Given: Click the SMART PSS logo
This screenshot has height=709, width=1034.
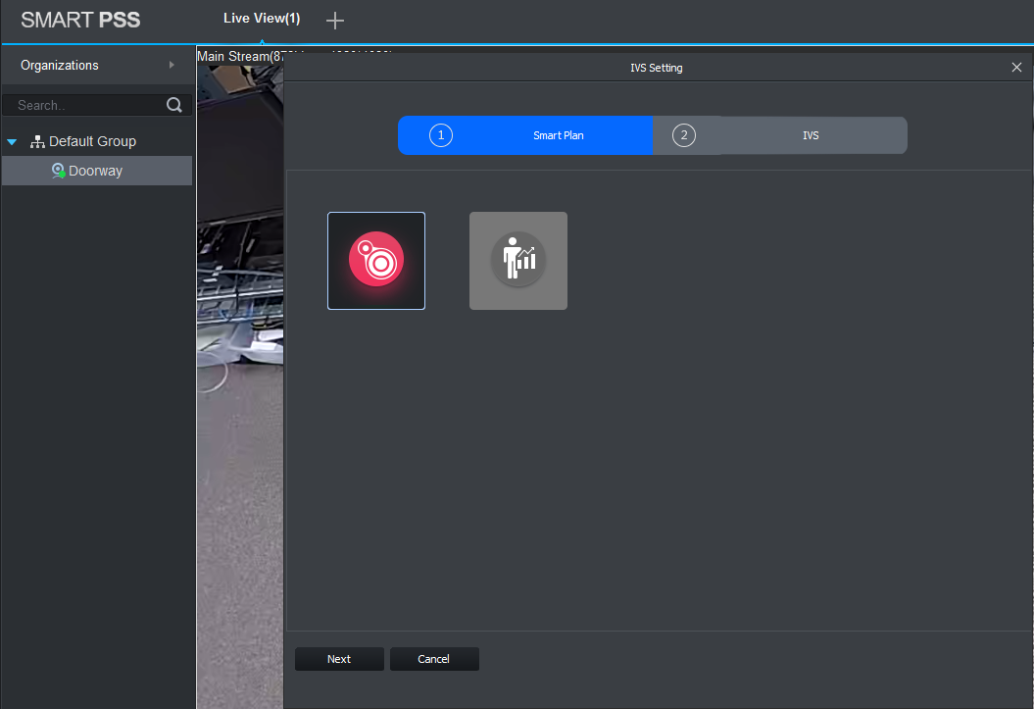Looking at the screenshot, I should coord(80,21).
